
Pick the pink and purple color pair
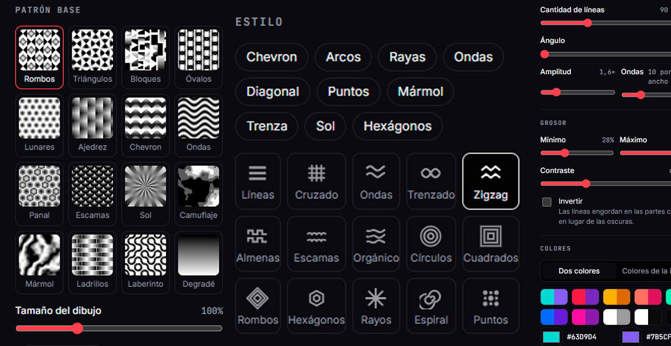585,317
